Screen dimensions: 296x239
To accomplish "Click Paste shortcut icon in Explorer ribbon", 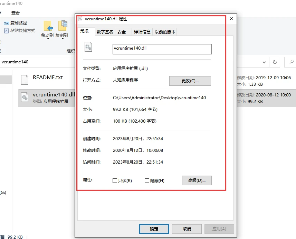I will 7,31.
